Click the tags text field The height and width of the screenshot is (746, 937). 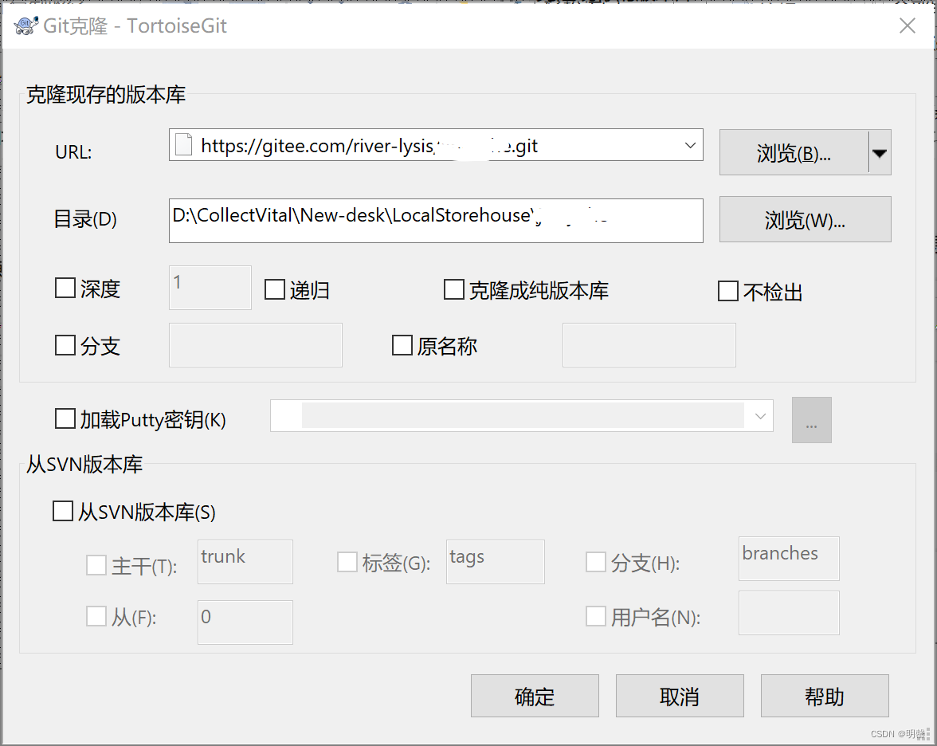pos(496,562)
